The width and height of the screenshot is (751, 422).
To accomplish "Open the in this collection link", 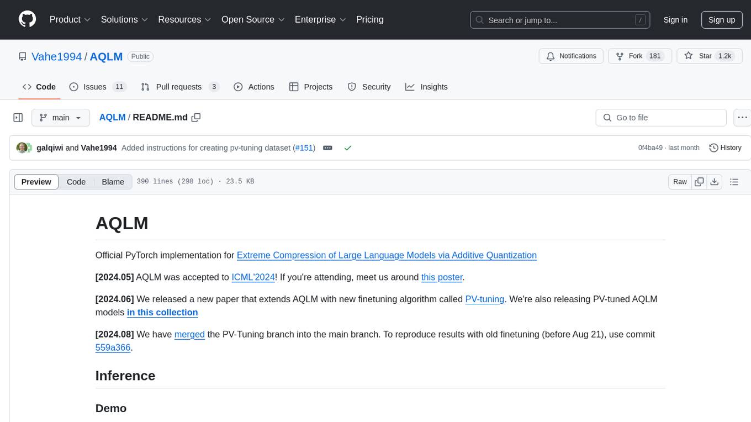I will click(x=162, y=313).
